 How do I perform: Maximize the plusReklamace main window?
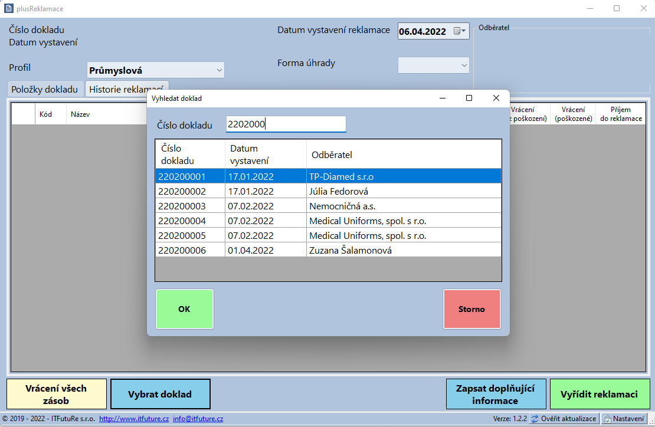coord(617,8)
